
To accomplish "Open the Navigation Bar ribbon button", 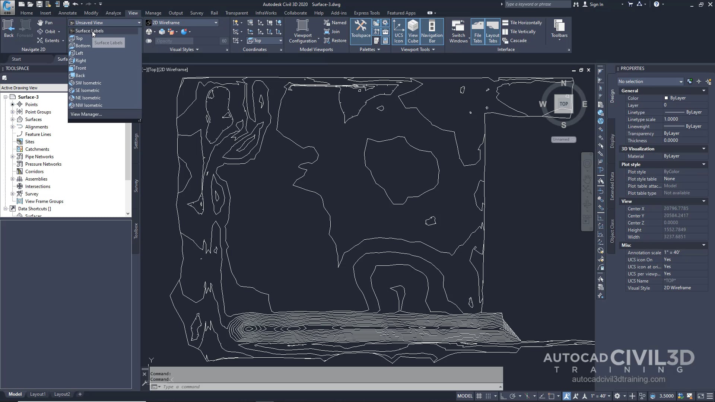I will (x=432, y=31).
